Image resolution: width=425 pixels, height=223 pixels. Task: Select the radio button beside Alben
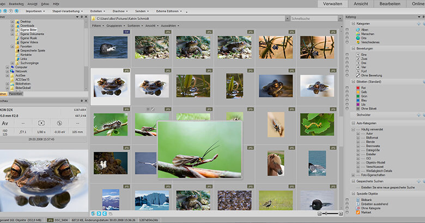[x=348, y=29]
